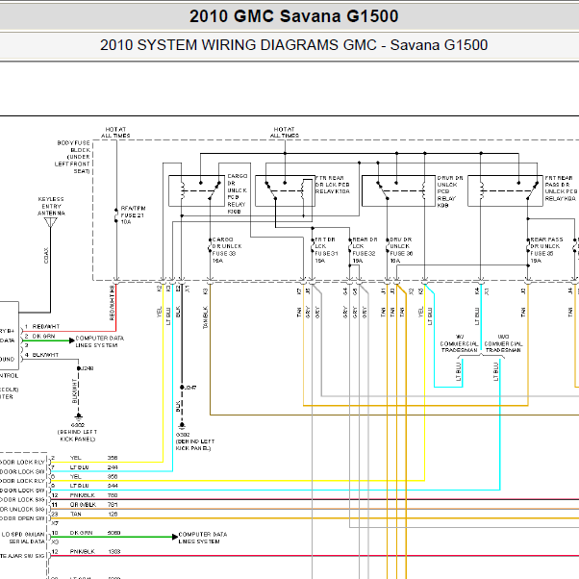579x579 pixels.
Task: Click the '11 ORG/BLK 781' wire row
Action: click(85, 505)
